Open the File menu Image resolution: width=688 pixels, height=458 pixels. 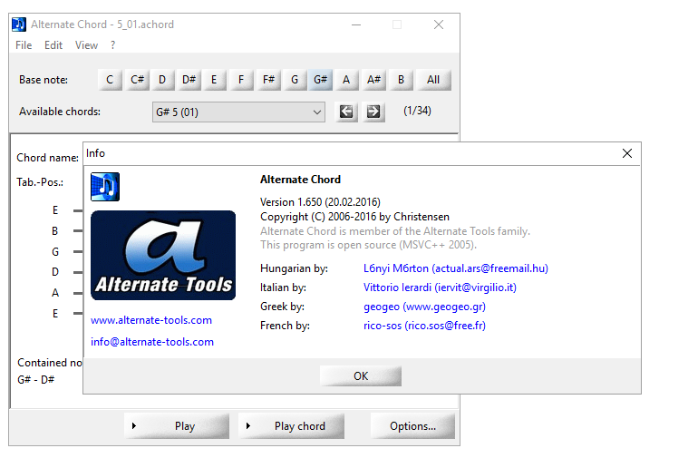pyautogui.click(x=24, y=45)
